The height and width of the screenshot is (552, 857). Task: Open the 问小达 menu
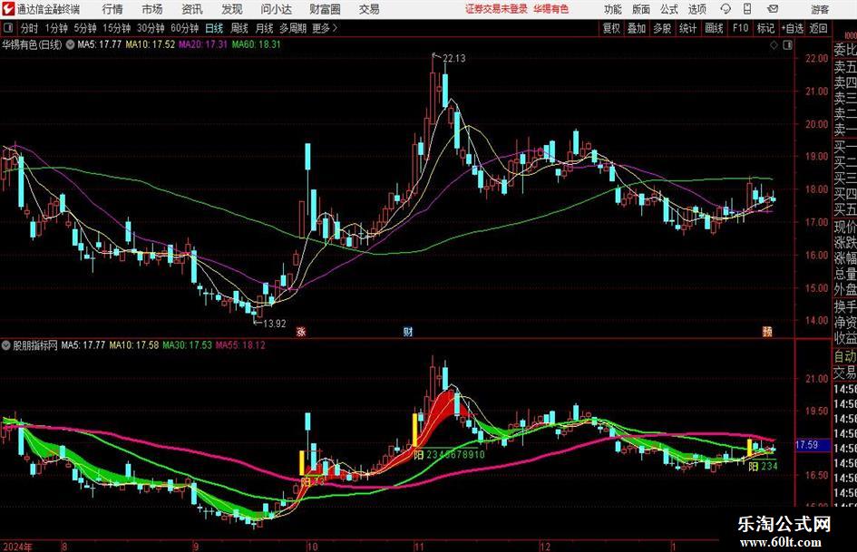click(x=276, y=9)
